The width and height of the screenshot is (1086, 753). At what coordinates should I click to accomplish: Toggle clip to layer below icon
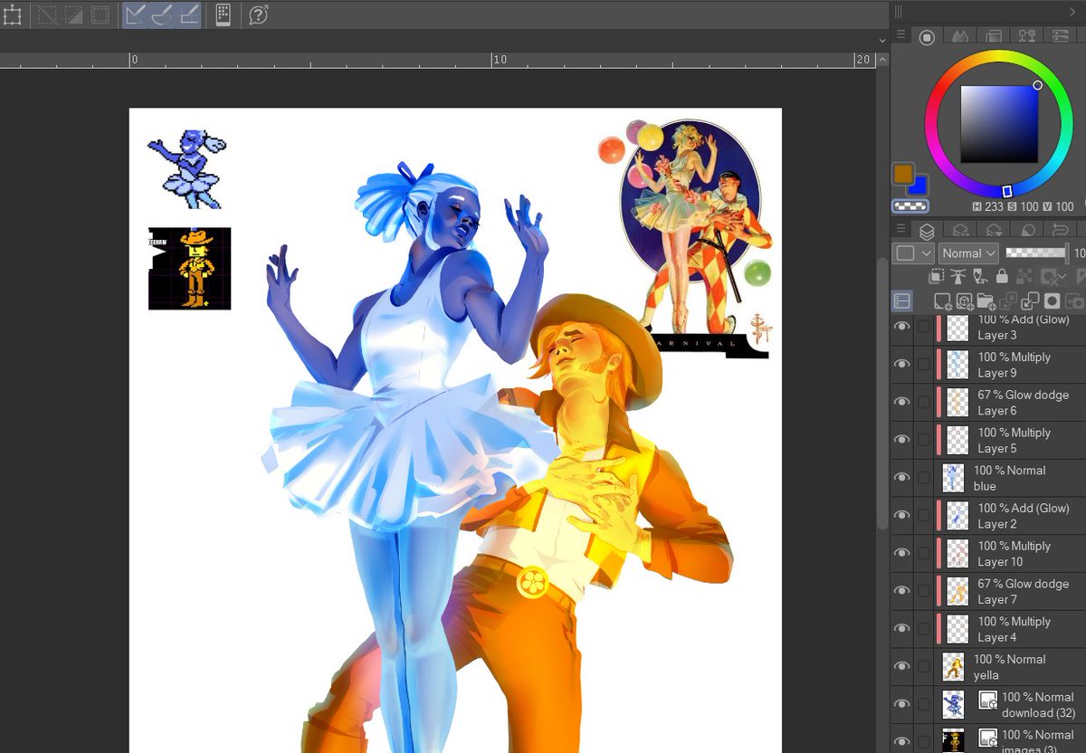tap(937, 277)
